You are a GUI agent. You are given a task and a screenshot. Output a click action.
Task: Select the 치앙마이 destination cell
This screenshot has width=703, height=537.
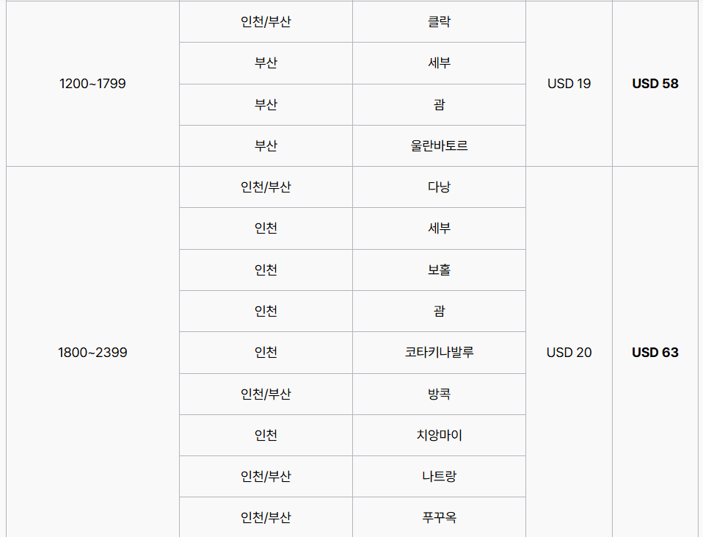click(x=439, y=435)
